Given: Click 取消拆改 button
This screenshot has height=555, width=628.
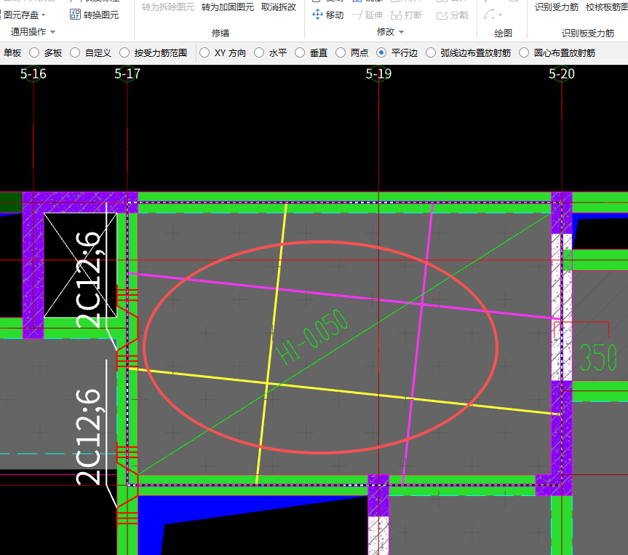Looking at the screenshot, I should tap(279, 7).
